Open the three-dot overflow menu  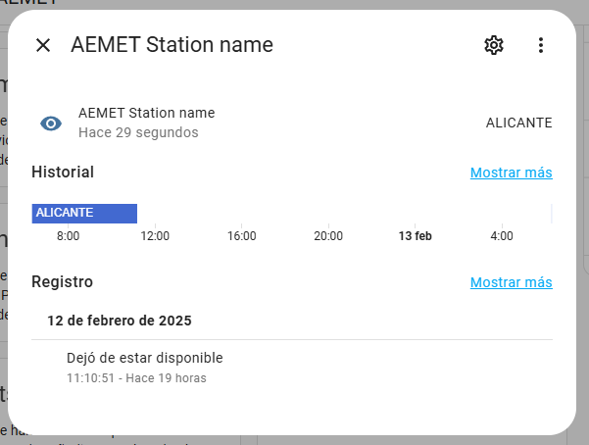[541, 45]
